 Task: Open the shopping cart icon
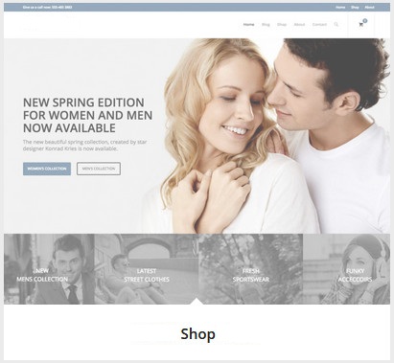[360, 25]
